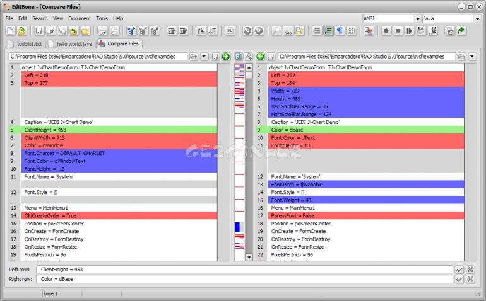Click the right compare pane's save icon

(x=271, y=57)
